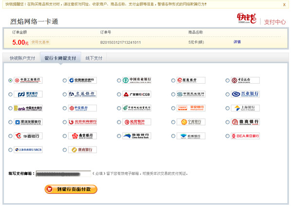Focus the 填写支付邮箱 email field

[x=63, y=173]
